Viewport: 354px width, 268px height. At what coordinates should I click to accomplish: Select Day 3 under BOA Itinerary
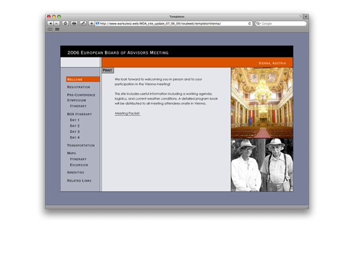(75, 132)
